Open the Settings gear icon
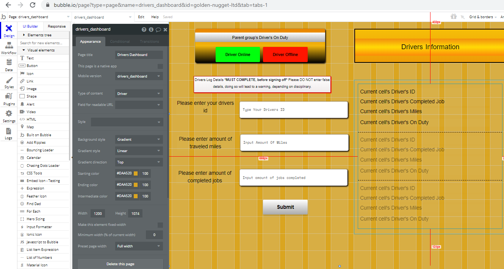 [9, 114]
